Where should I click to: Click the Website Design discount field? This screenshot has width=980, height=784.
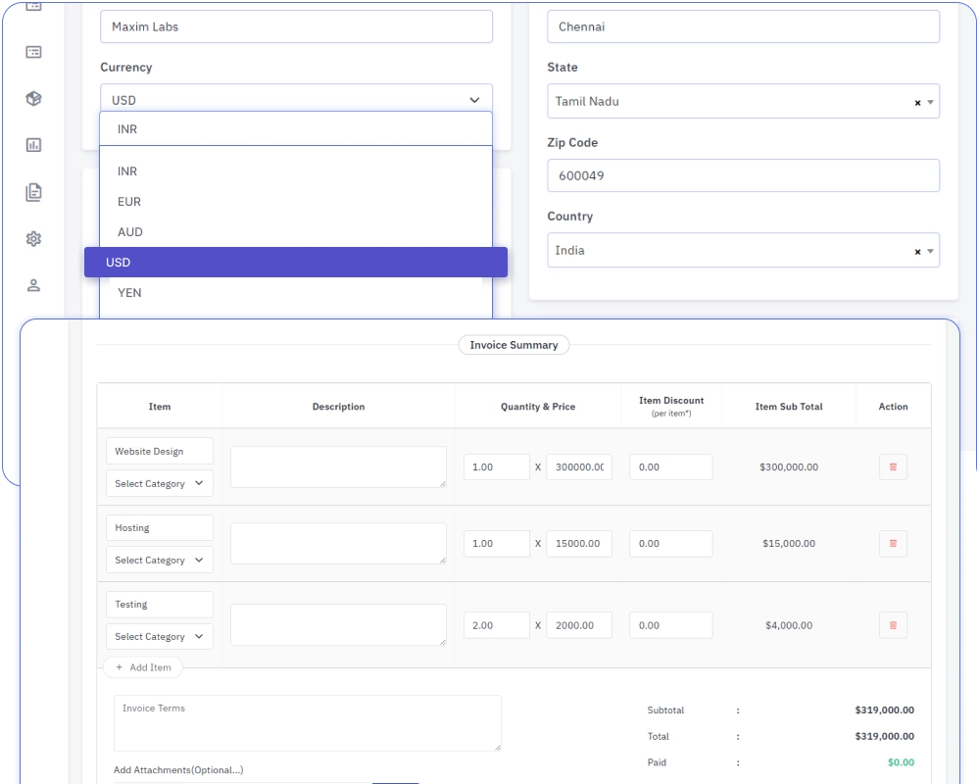(671, 467)
